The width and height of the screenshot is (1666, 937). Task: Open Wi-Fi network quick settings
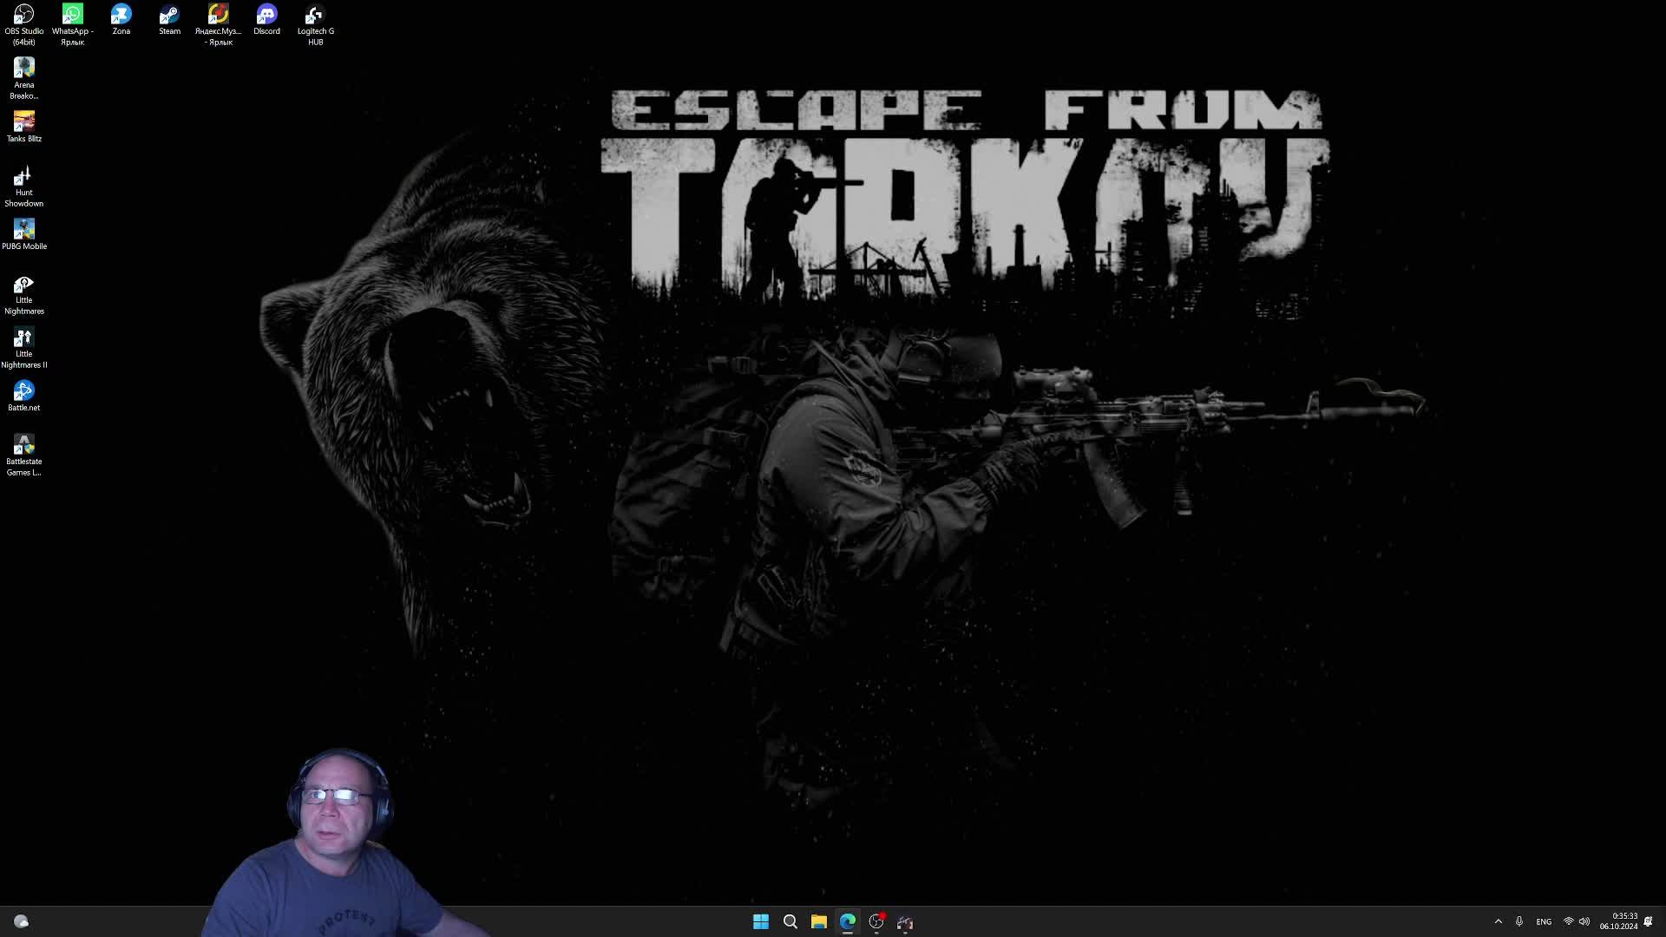1568,921
